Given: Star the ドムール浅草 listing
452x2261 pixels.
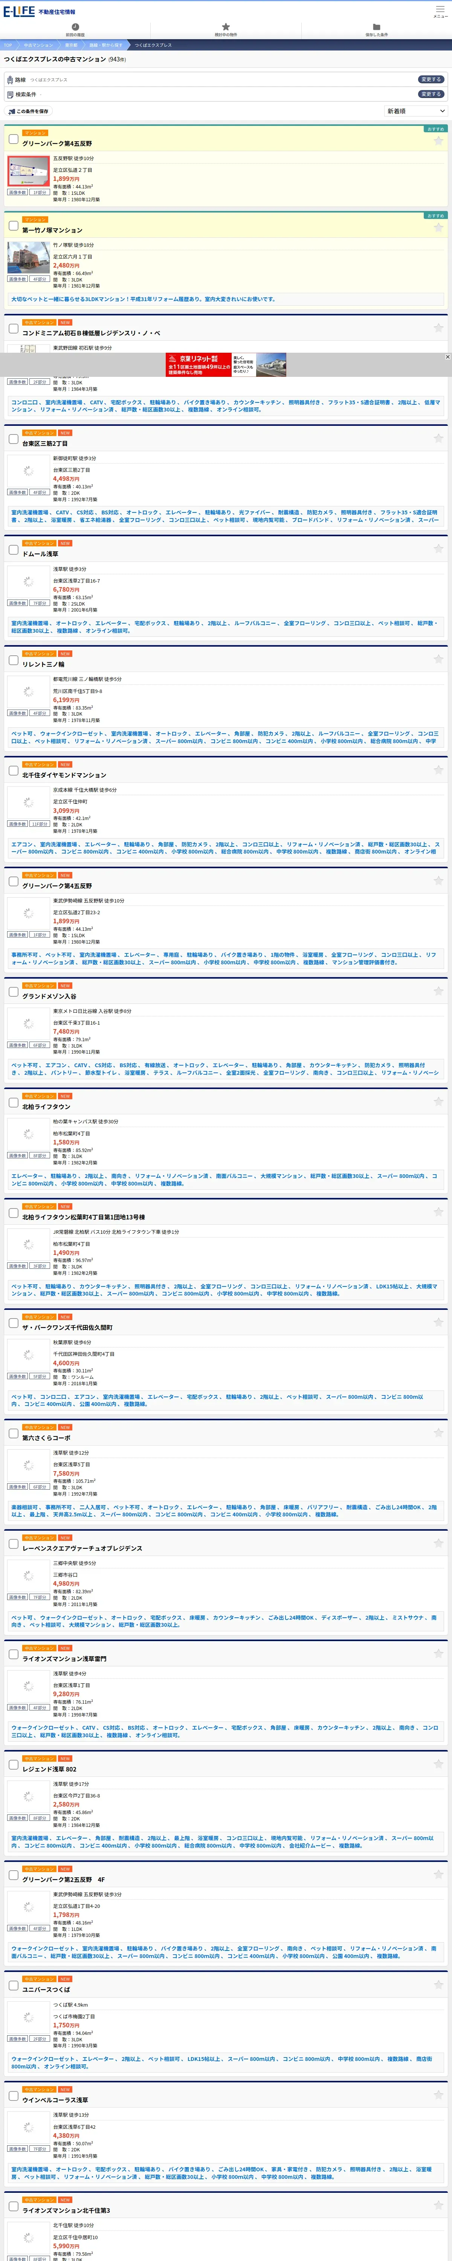Looking at the screenshot, I should click(438, 549).
